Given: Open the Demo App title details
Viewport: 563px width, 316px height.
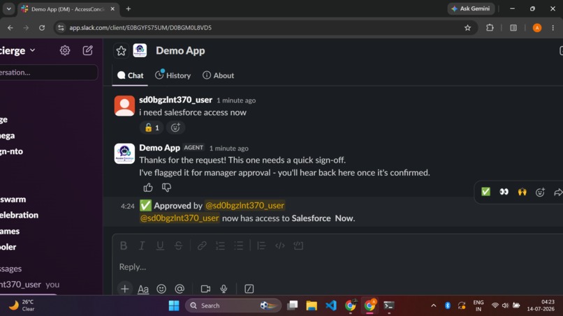Looking at the screenshot, I should [x=180, y=51].
